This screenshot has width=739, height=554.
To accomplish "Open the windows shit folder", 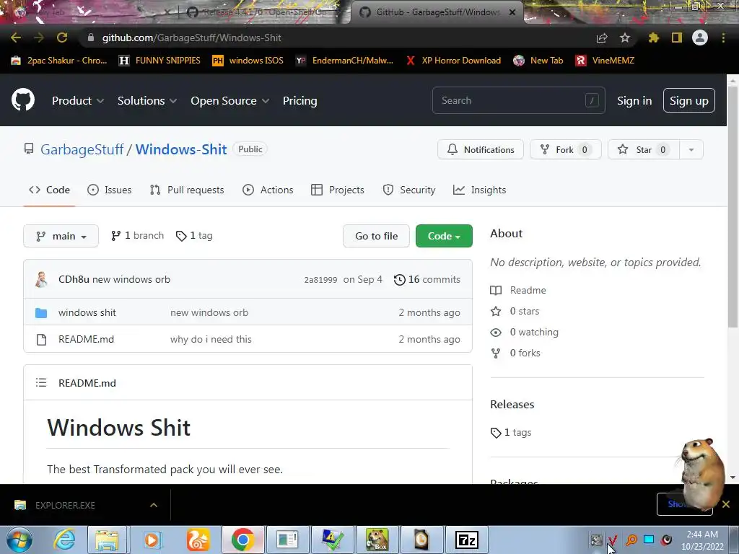I will 87,312.
